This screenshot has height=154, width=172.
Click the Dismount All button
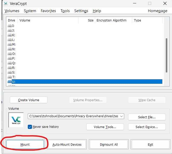[x=109, y=144]
